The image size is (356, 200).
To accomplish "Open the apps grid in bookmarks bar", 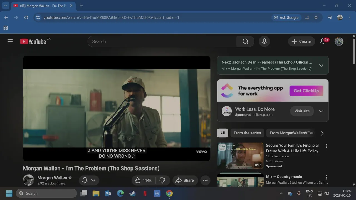I will pyautogui.click(x=6, y=28).
